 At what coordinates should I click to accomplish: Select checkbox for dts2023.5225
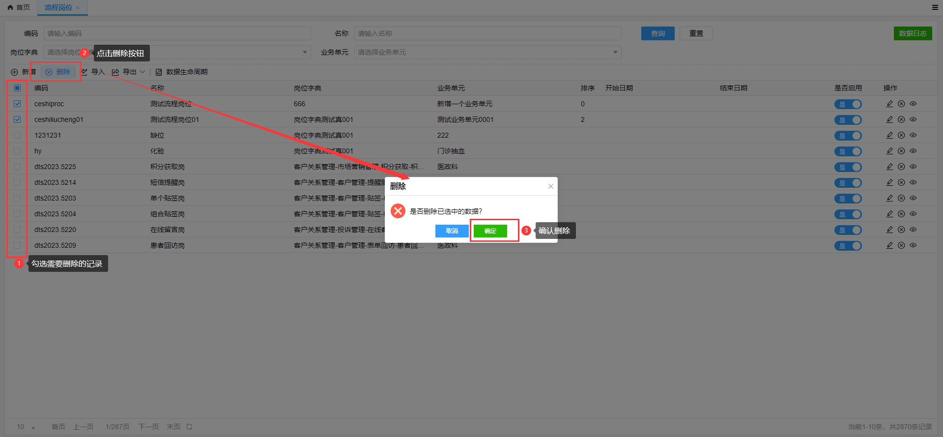(x=17, y=167)
